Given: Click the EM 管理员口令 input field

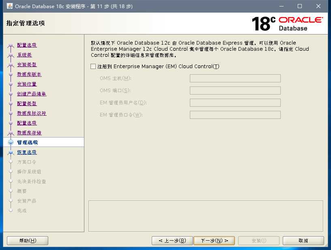Looking at the screenshot, I should pos(235,115).
